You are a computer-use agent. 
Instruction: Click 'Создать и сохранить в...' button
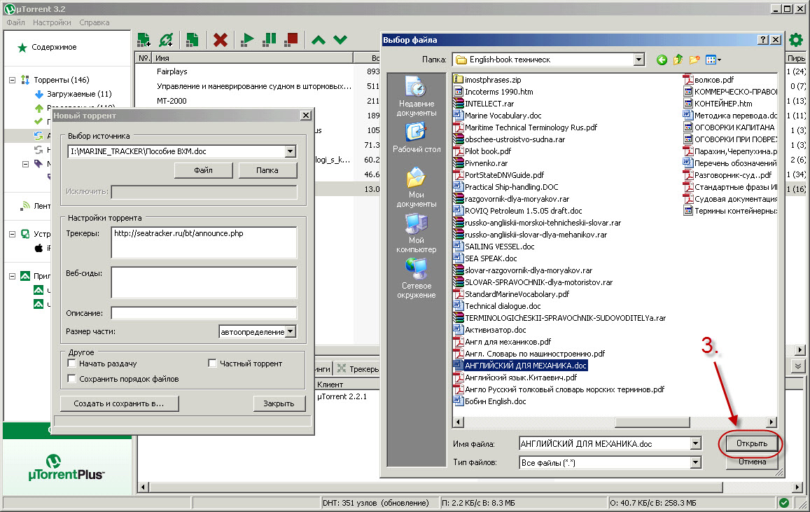(118, 403)
